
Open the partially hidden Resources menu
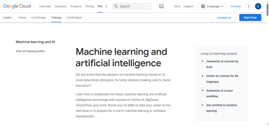pyautogui.click(x=100, y=6)
